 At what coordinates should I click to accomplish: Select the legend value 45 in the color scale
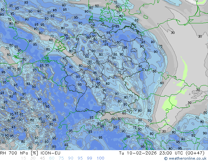coord(42,158)
